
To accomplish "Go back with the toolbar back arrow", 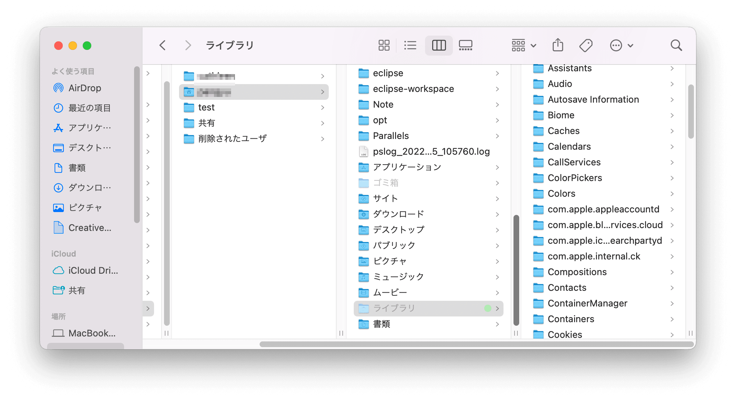I will (163, 45).
